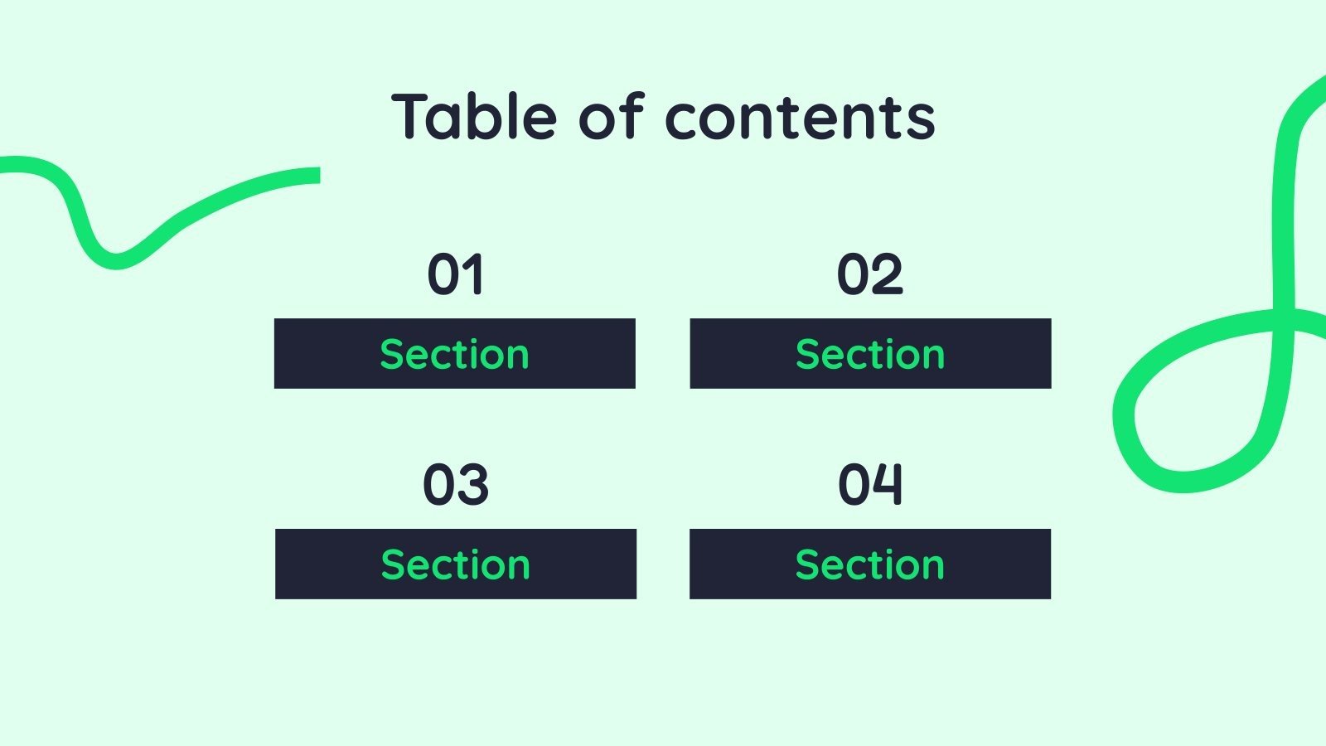This screenshot has height=746, width=1326.
Task: Open the Section box under 03
Action: pyautogui.click(x=456, y=564)
